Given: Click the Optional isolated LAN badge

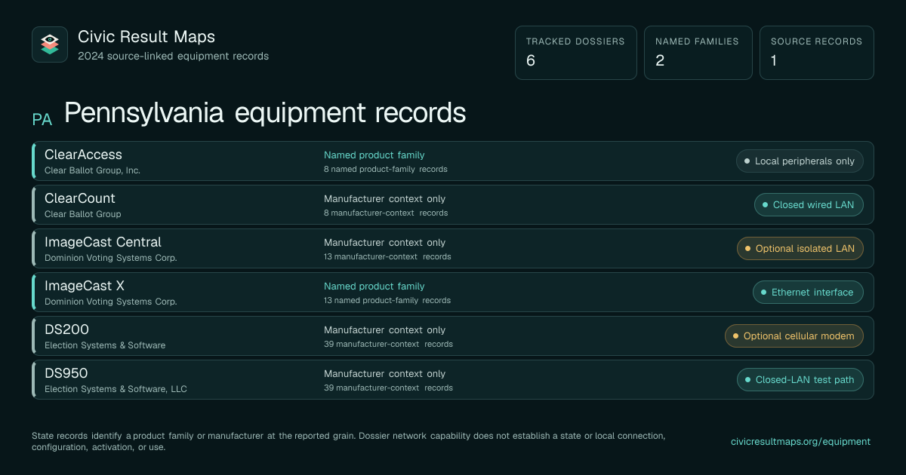Looking at the screenshot, I should tap(800, 248).
